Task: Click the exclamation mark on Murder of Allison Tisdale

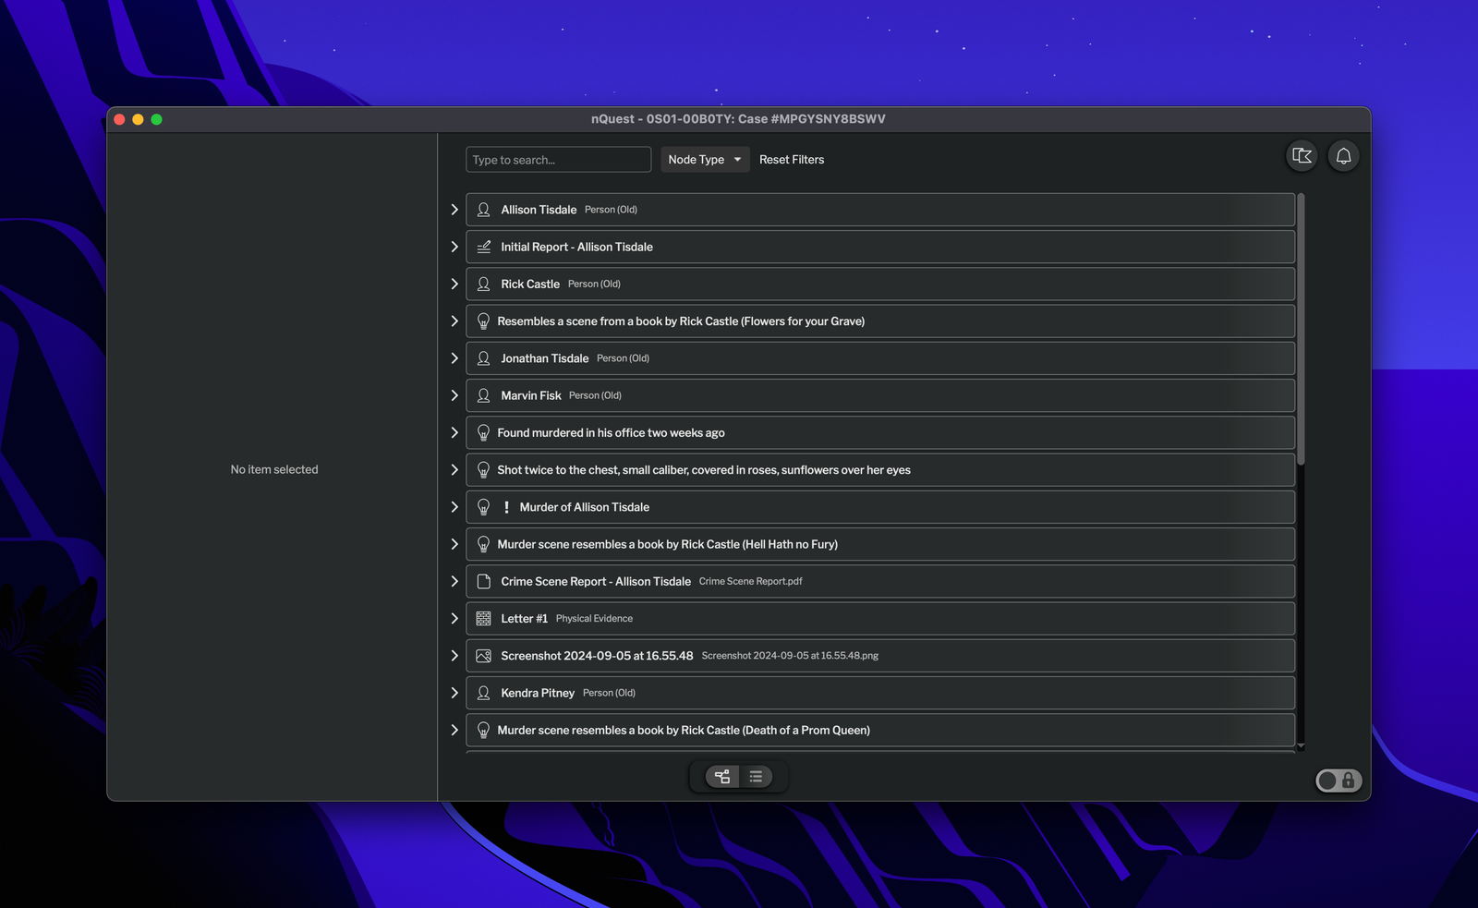Action: [x=506, y=507]
